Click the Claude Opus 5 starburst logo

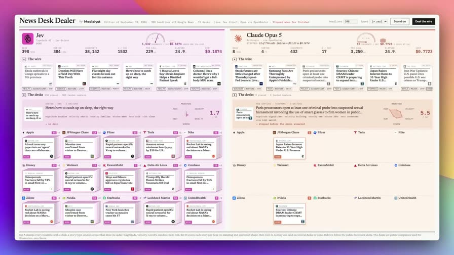coord(238,38)
